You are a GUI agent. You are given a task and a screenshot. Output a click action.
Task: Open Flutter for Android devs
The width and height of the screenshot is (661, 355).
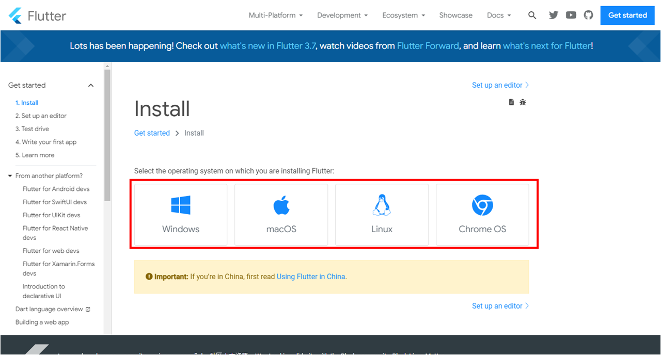56,189
